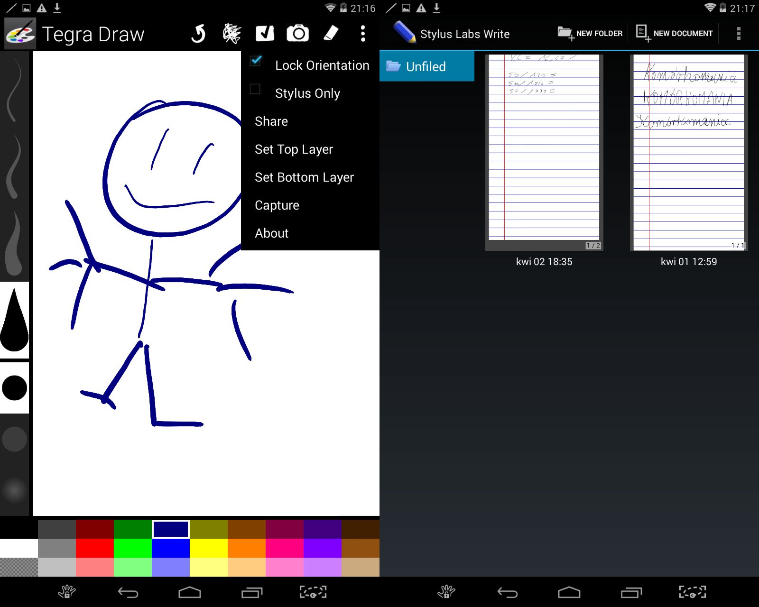Pick the hot pink color swatch
The width and height of the screenshot is (759, 607).
pyautogui.click(x=285, y=548)
